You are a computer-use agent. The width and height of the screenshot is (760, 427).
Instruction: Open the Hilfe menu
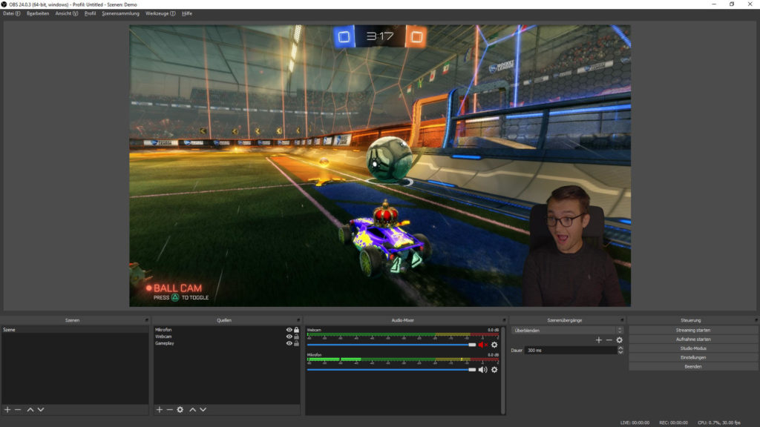point(187,13)
